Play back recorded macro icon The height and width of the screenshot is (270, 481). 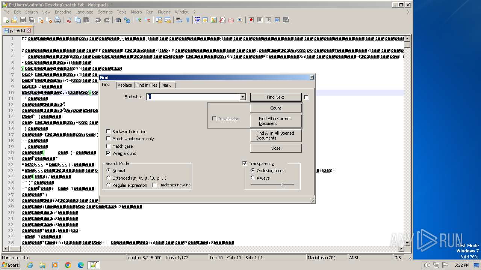click(x=269, y=20)
